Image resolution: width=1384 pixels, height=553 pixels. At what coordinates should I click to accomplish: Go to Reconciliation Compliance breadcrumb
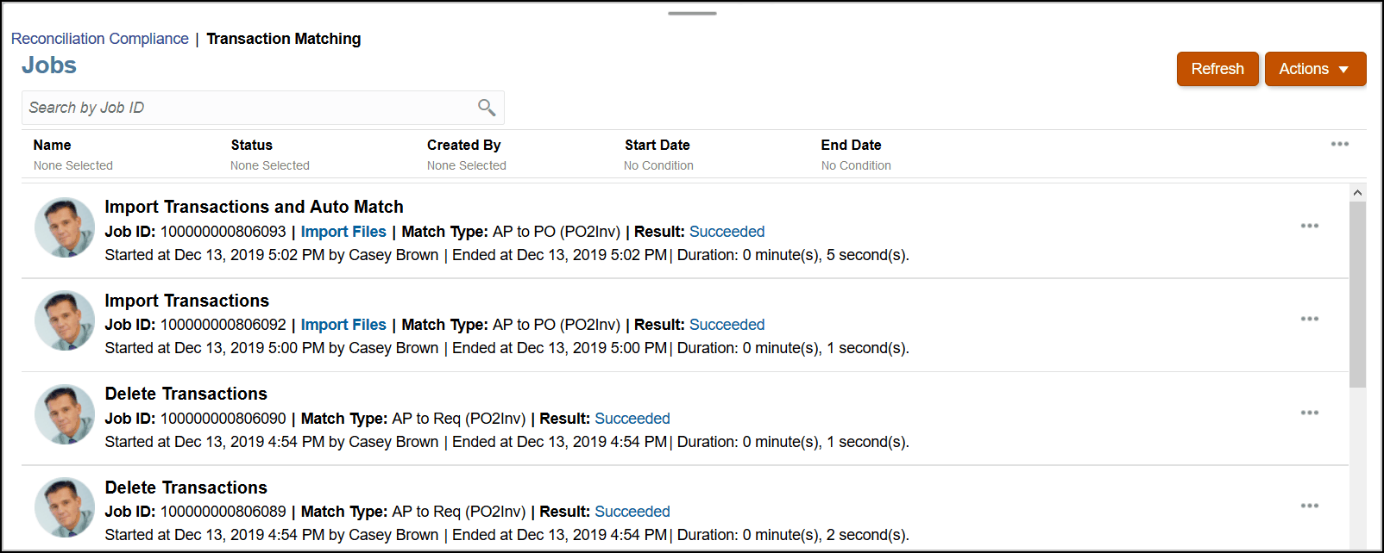99,39
